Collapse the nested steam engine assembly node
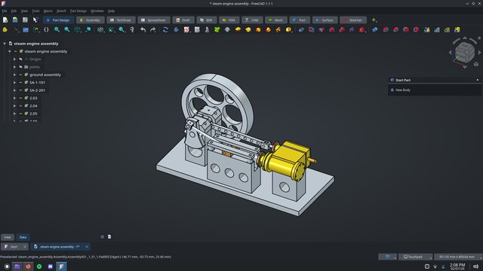This screenshot has height=271, width=483. (x=10, y=51)
